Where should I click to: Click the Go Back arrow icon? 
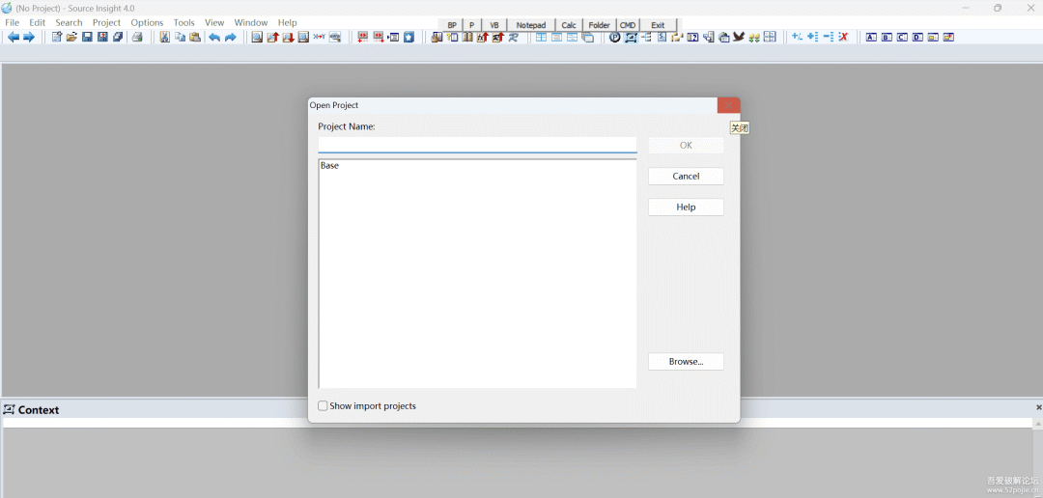tap(14, 38)
